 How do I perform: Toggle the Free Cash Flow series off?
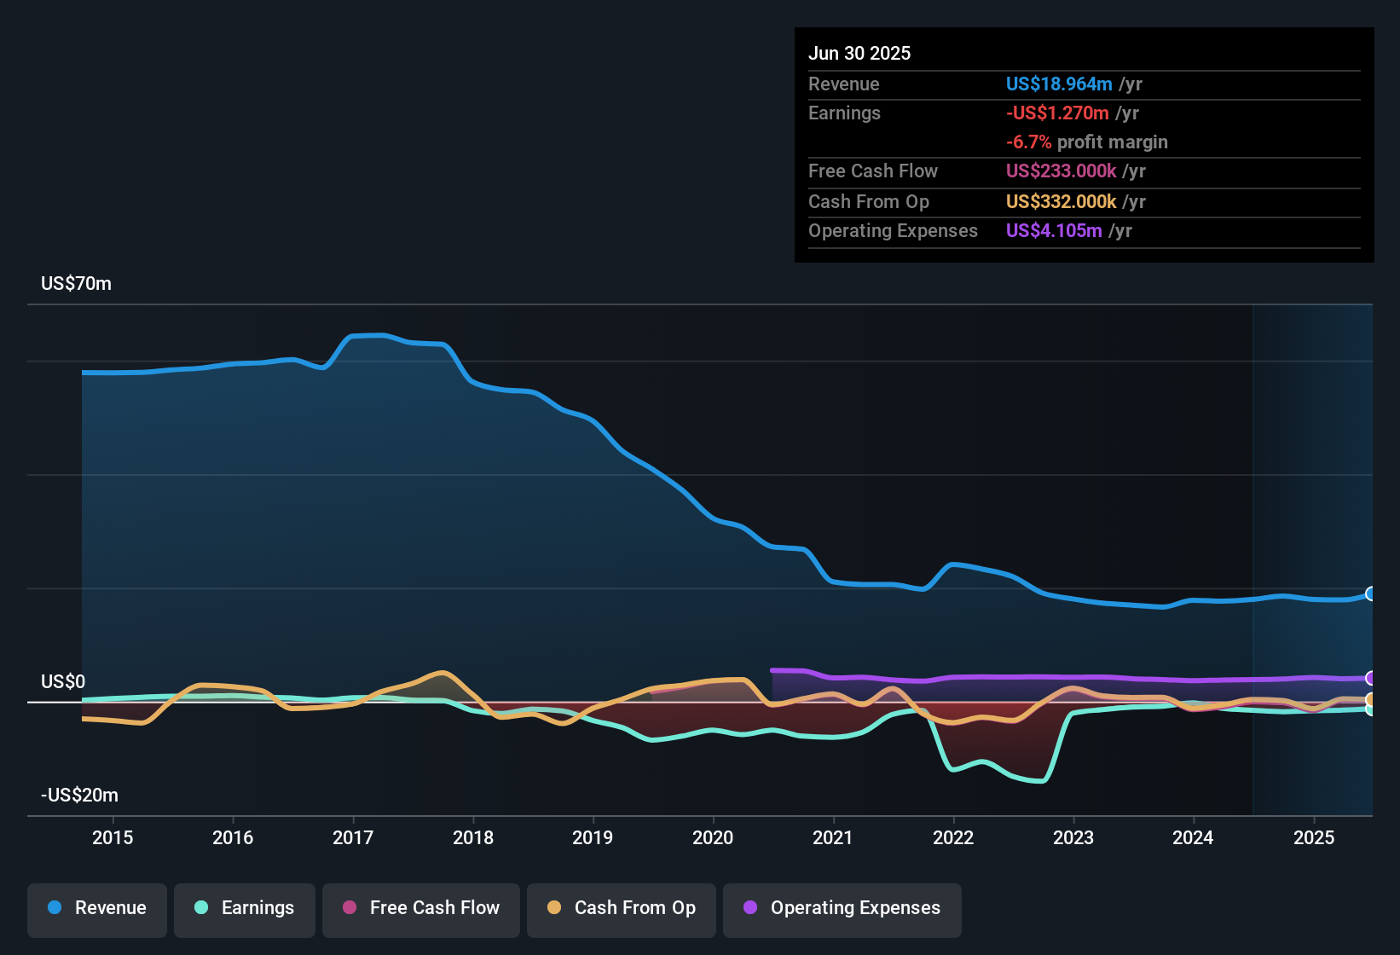coord(420,908)
